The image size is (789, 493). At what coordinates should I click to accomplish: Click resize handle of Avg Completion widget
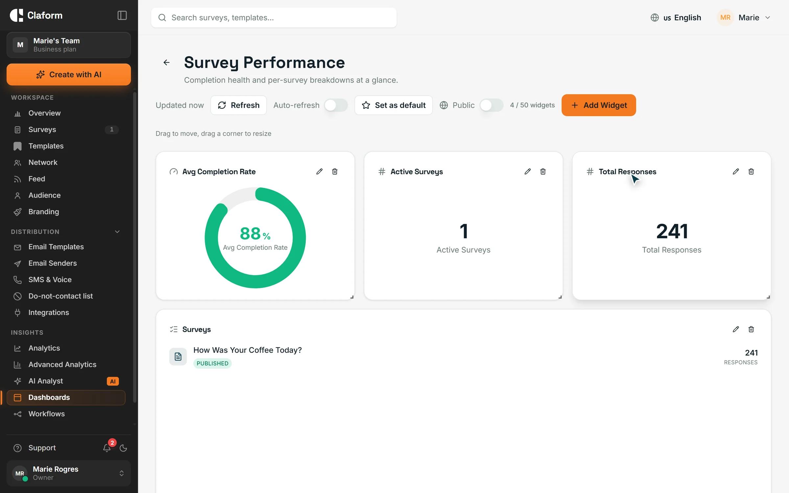(352, 297)
